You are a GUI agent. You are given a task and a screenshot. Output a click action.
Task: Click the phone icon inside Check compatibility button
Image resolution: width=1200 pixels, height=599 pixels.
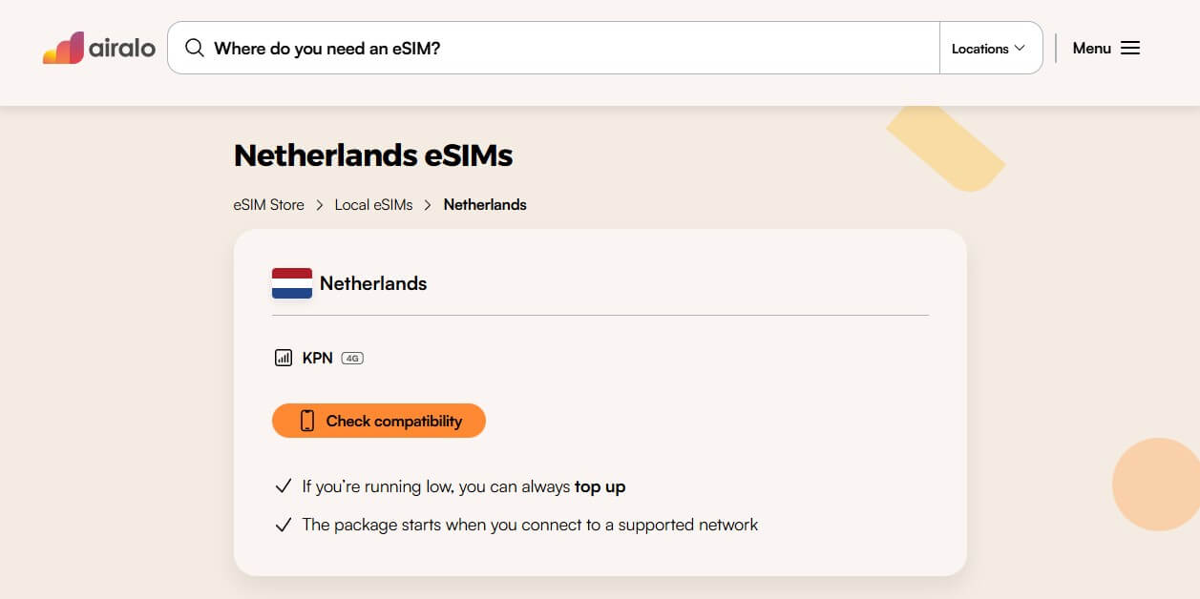coord(306,421)
